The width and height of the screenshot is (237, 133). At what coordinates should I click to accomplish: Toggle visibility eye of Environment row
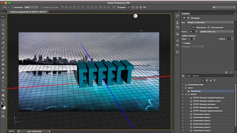(x=183, y=85)
